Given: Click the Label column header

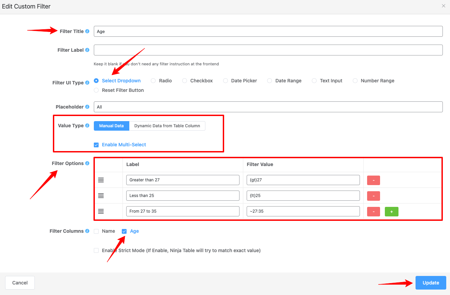Looking at the screenshot, I should pos(133,164).
